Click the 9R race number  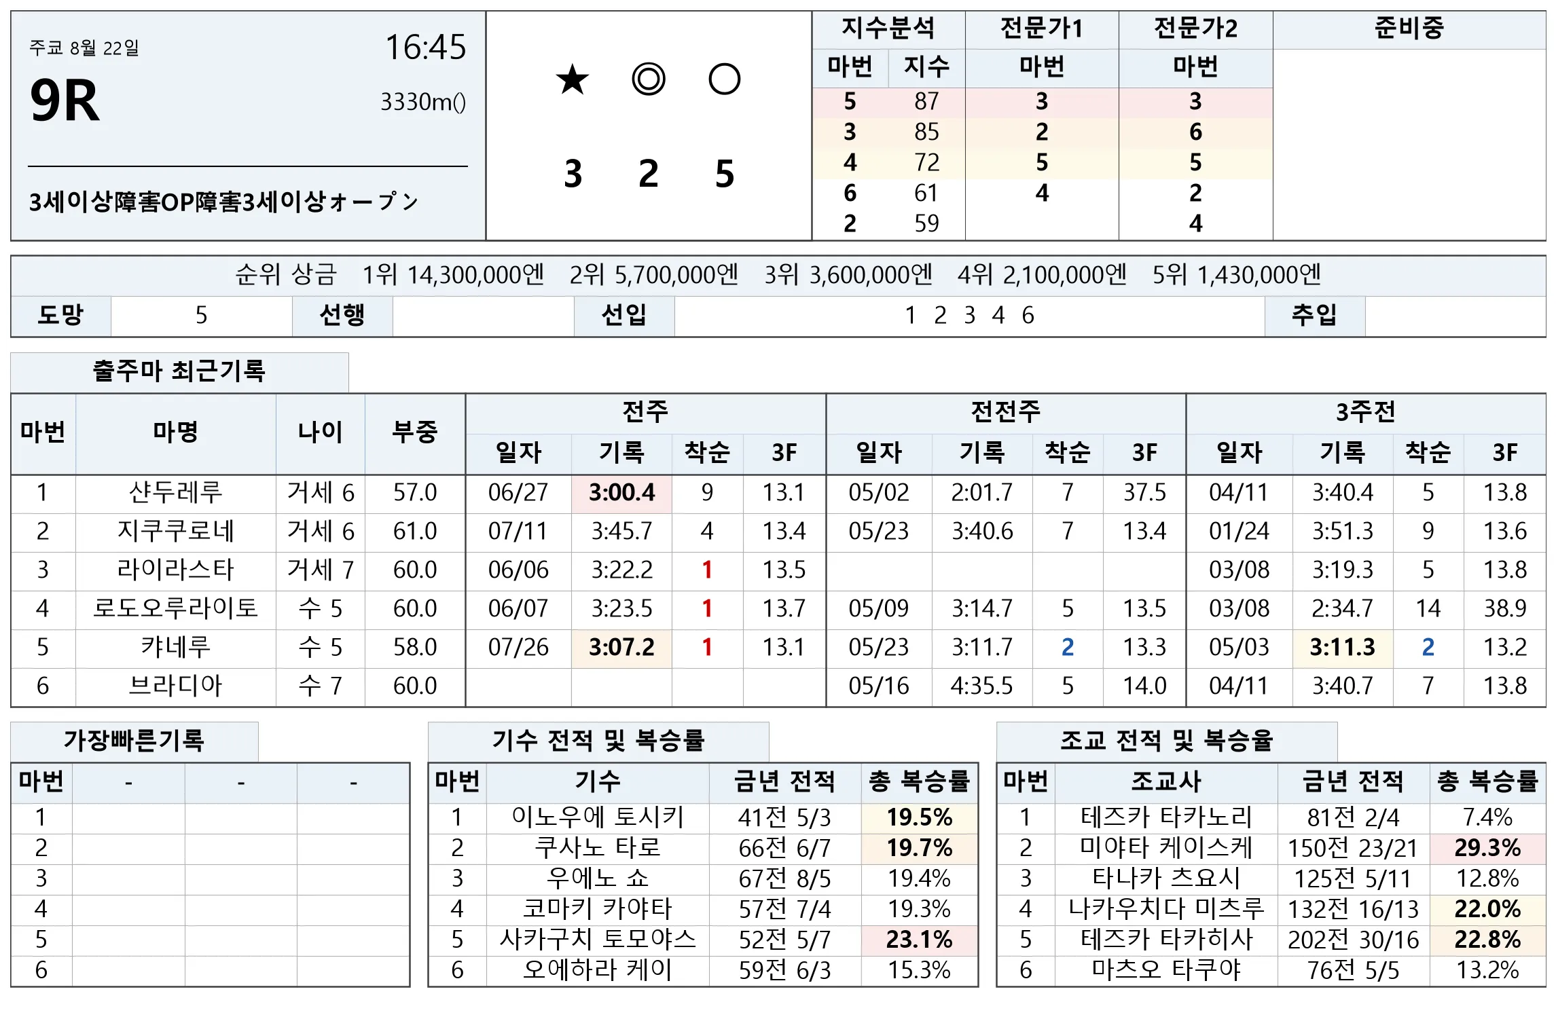tap(65, 101)
